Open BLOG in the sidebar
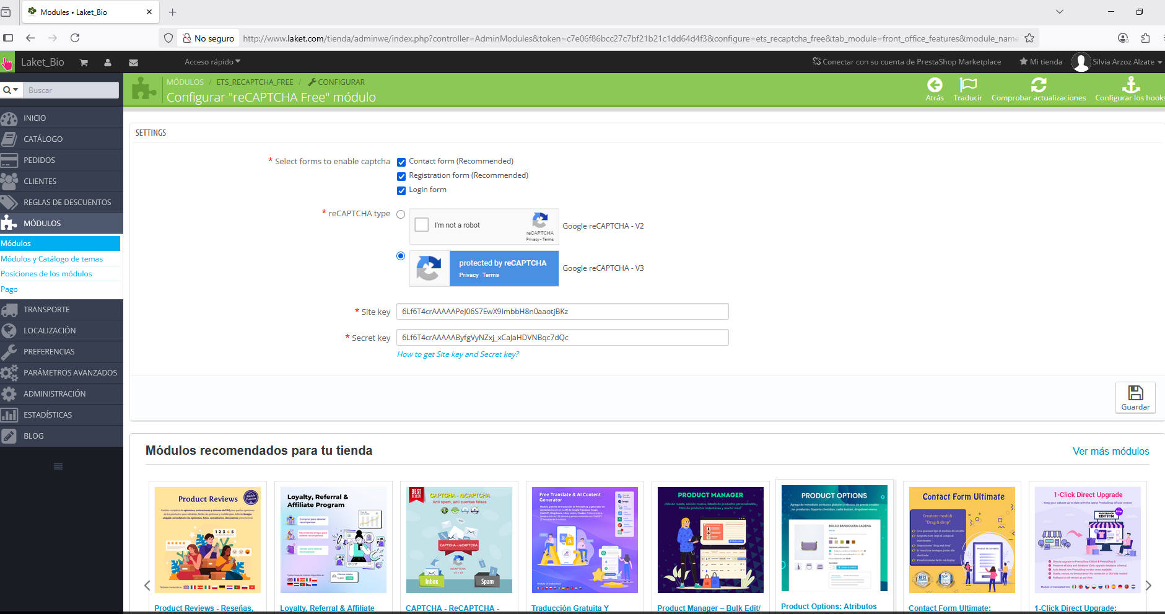Screen dimensions: 1165x614 pos(61,436)
